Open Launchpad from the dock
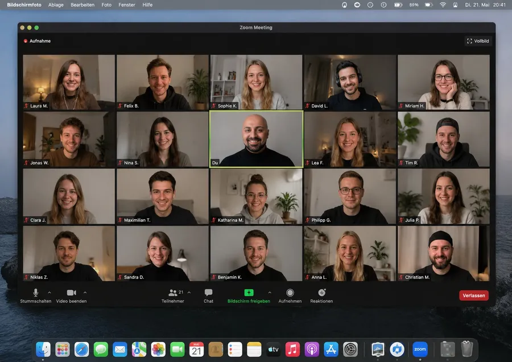The image size is (512, 362). coord(63,349)
